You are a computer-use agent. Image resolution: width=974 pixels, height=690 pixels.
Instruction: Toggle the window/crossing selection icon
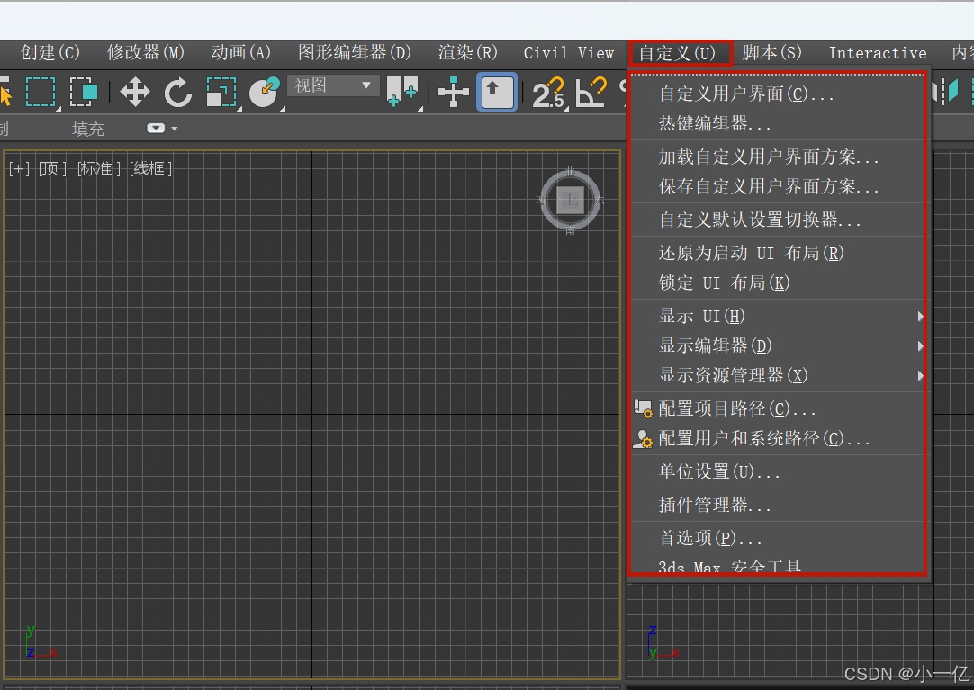pyautogui.click(x=84, y=93)
